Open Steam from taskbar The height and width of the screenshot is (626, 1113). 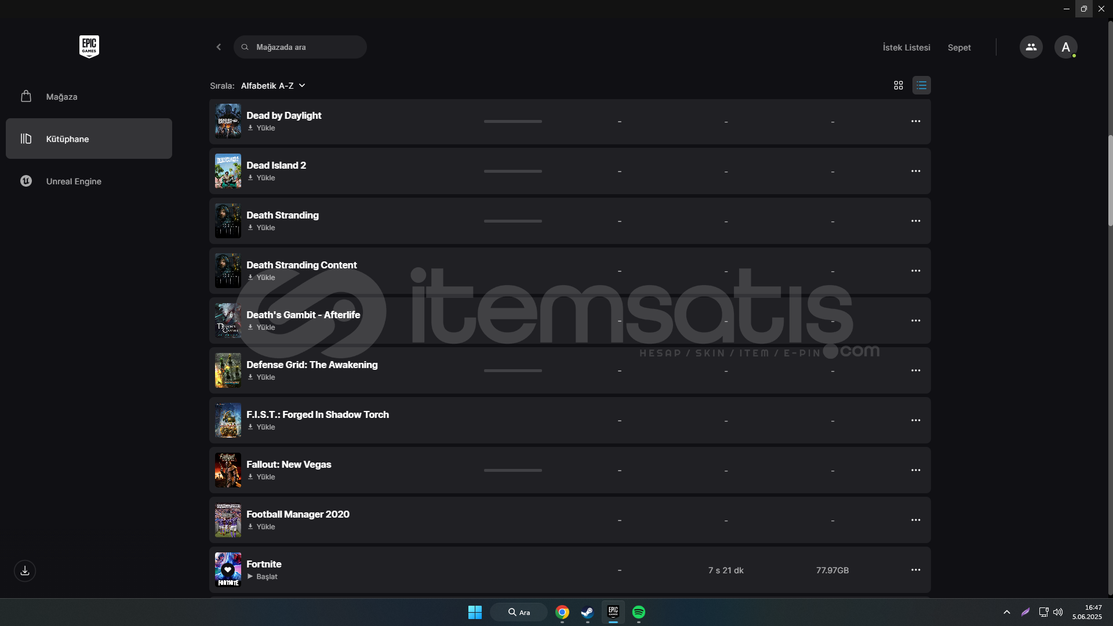[x=588, y=612]
